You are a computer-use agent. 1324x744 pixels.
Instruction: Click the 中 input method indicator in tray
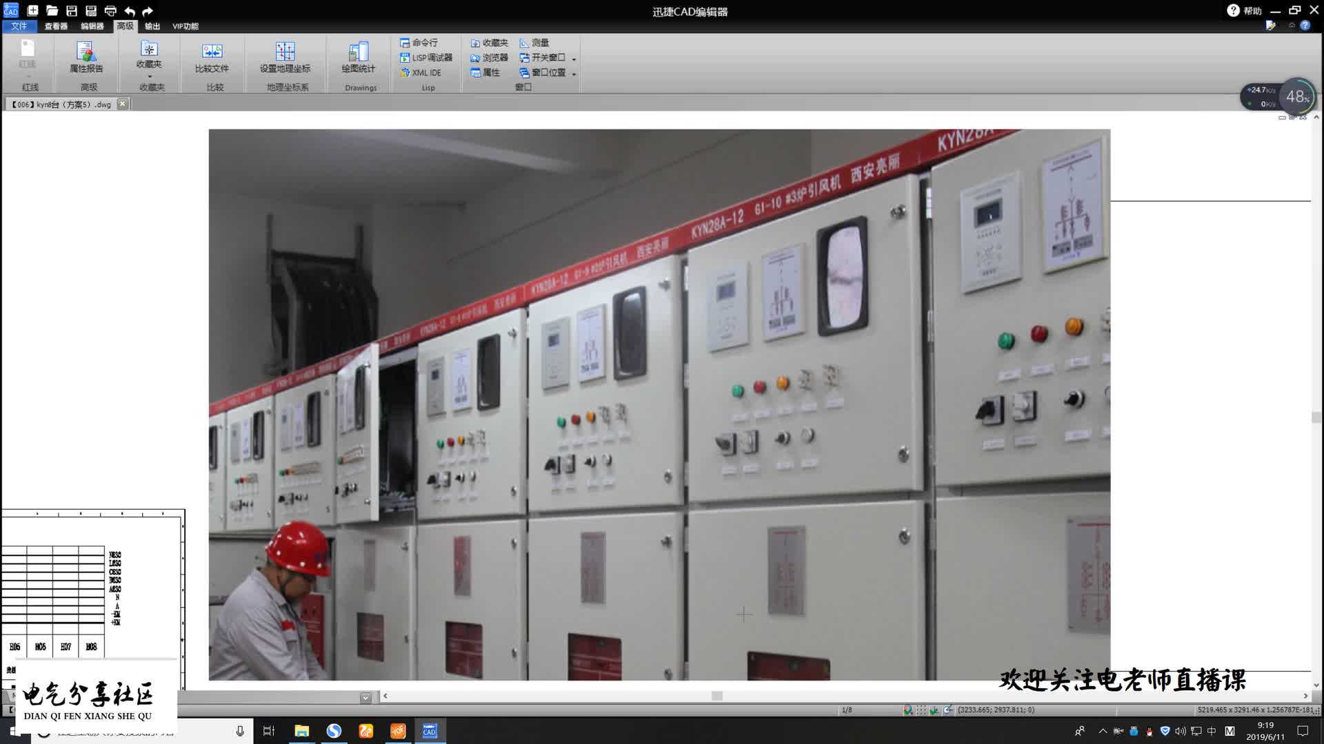click(x=1212, y=731)
